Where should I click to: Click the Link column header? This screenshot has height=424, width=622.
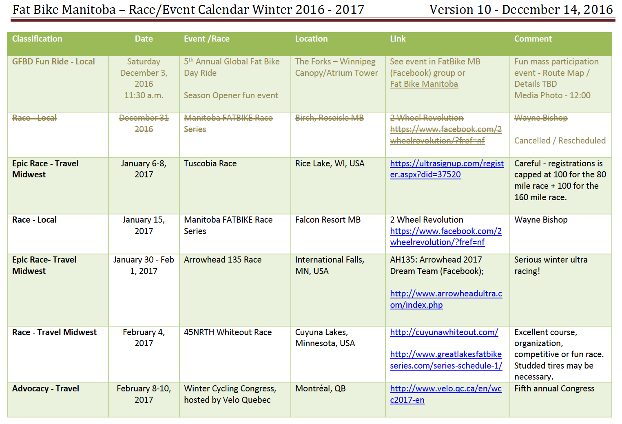coord(398,39)
